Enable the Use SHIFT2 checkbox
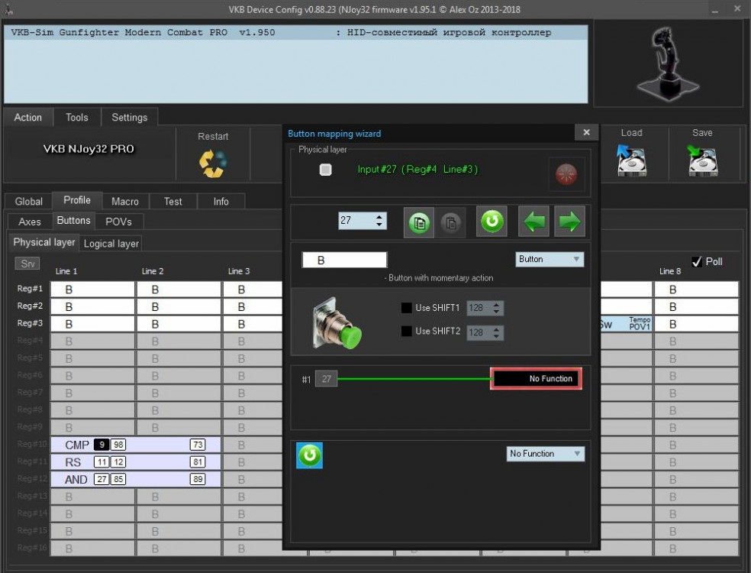This screenshot has height=573, width=751. [407, 332]
